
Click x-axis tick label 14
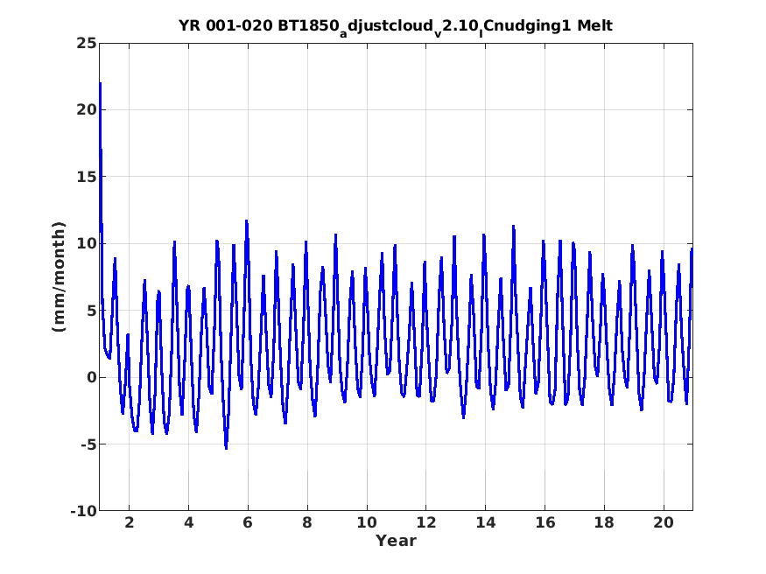tap(485, 522)
